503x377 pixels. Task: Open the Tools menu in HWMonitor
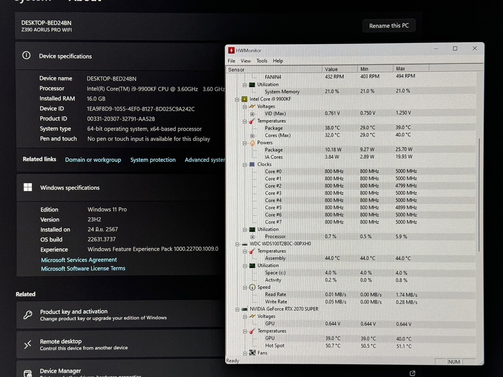[x=262, y=61]
